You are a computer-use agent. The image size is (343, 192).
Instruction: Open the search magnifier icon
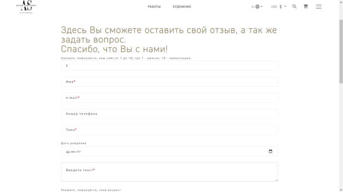click(x=294, y=7)
